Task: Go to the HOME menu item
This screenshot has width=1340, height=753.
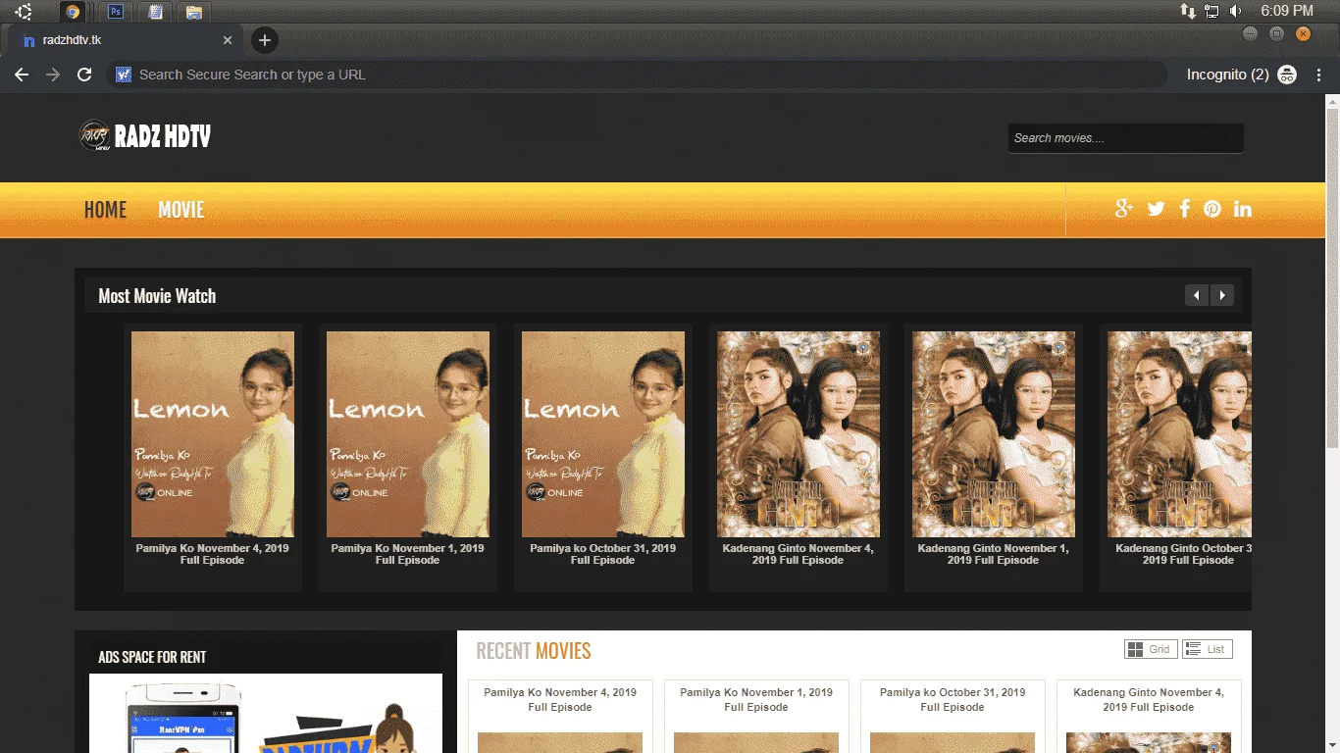Action: (105, 210)
